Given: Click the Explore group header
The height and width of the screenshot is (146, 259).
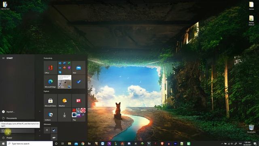Looking at the screenshot, I should (x=47, y=91).
